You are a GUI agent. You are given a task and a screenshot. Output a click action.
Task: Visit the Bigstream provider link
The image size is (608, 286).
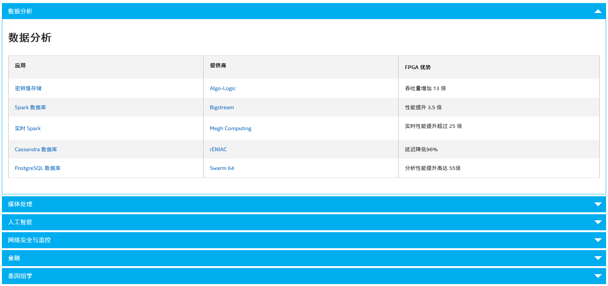click(222, 107)
